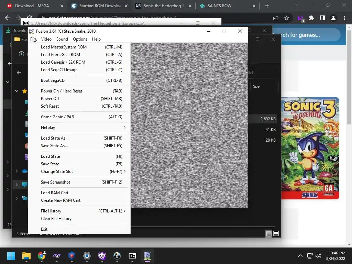Open Chrome three-dot menu
The height and width of the screenshot is (264, 352).
coord(344,18)
